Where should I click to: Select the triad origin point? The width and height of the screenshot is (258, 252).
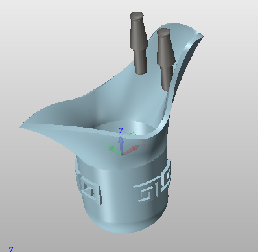122,154
